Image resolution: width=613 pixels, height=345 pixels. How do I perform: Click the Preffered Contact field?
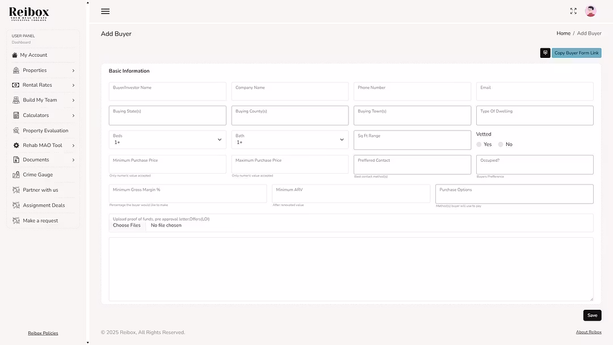click(x=412, y=165)
